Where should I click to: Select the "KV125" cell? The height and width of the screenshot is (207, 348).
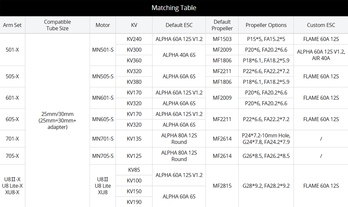(x=134, y=156)
